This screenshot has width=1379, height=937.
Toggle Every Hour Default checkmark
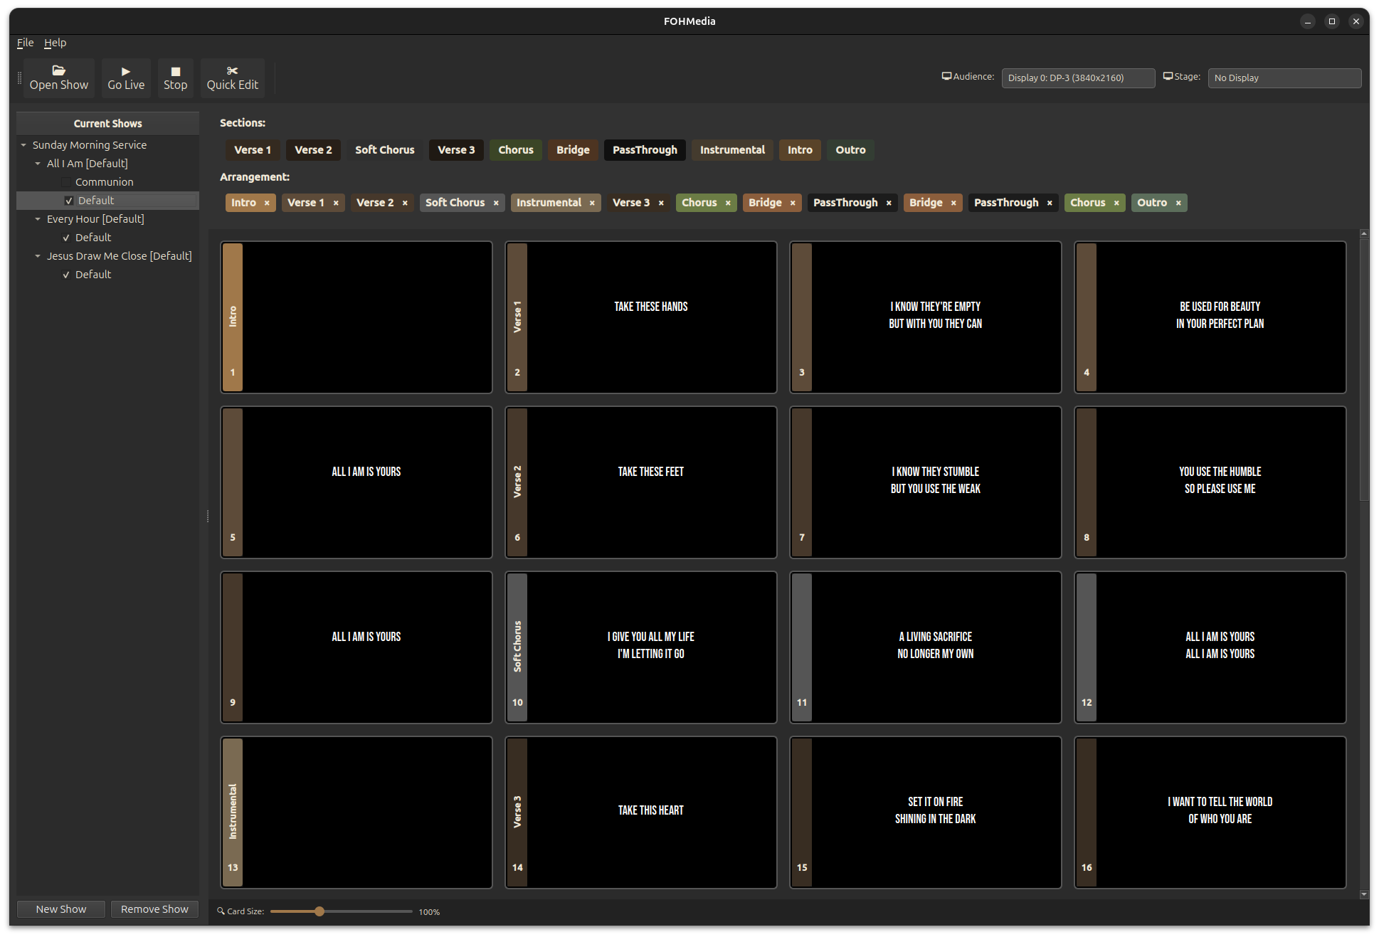coord(66,238)
